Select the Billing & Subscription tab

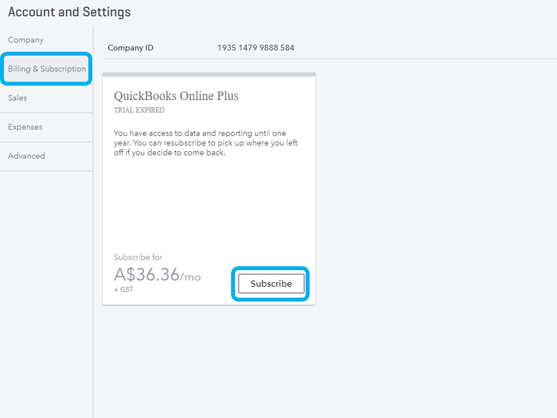click(x=46, y=69)
